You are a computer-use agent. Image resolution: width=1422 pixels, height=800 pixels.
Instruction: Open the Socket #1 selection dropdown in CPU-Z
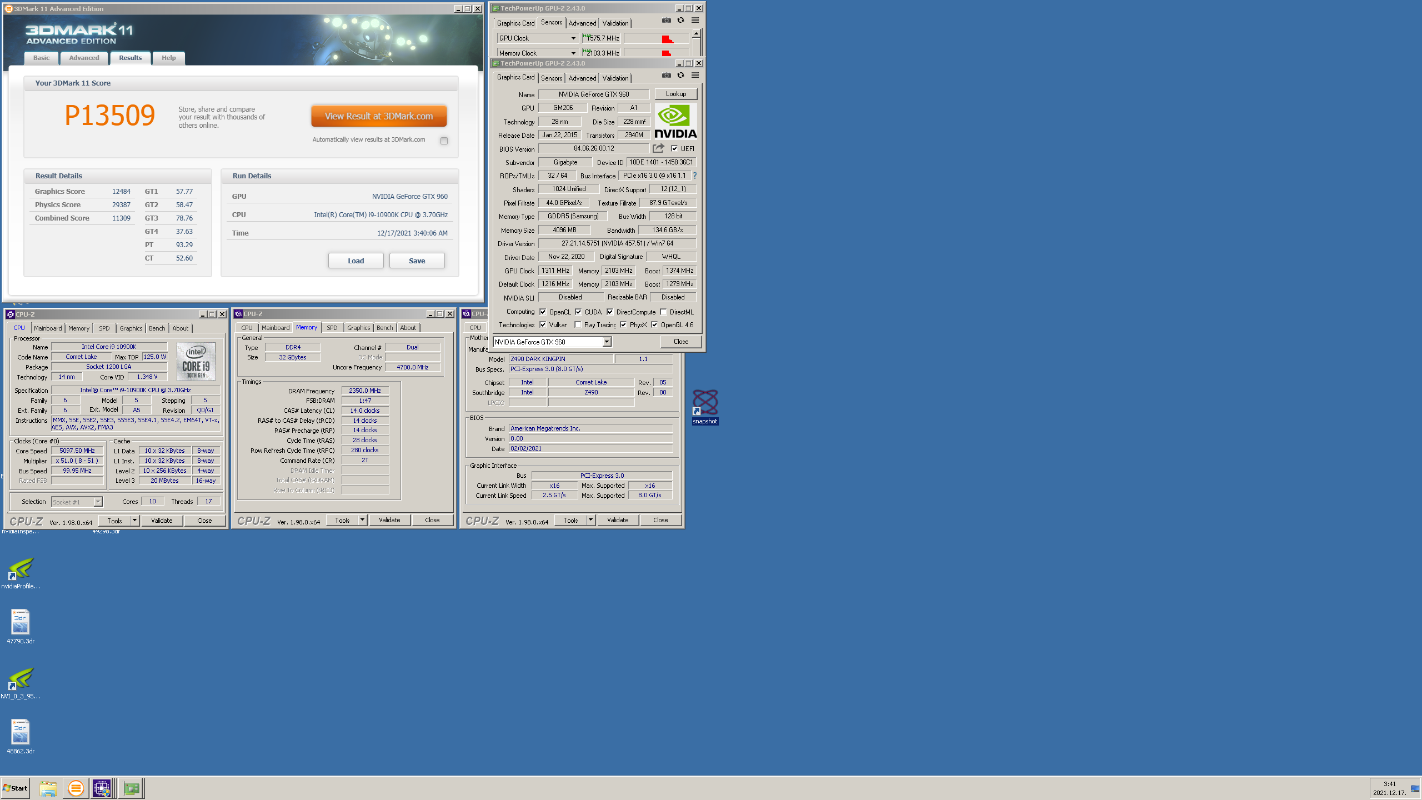[x=98, y=502]
